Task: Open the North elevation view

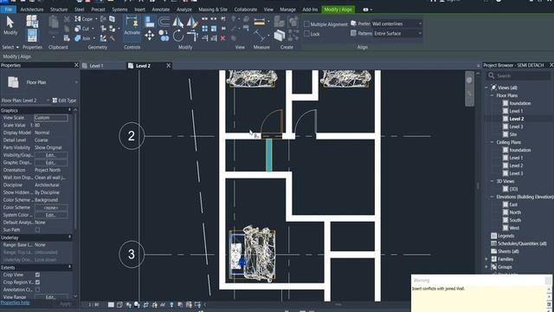Action: click(515, 212)
